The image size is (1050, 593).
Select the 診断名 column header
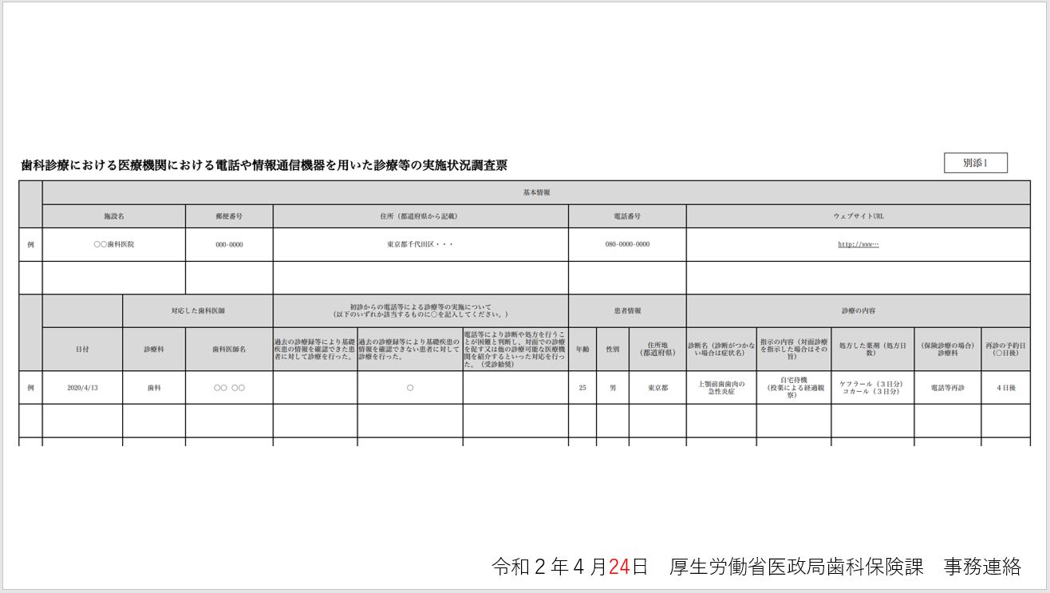[x=721, y=349]
